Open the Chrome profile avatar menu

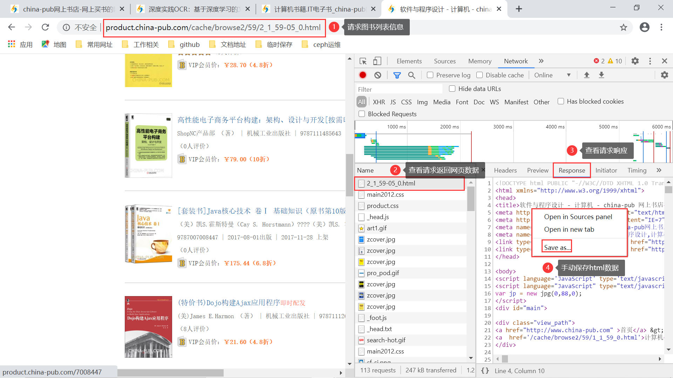click(x=644, y=27)
